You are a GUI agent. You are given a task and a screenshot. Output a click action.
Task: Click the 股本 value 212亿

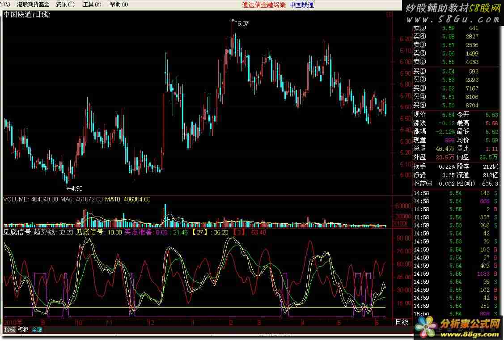point(491,166)
